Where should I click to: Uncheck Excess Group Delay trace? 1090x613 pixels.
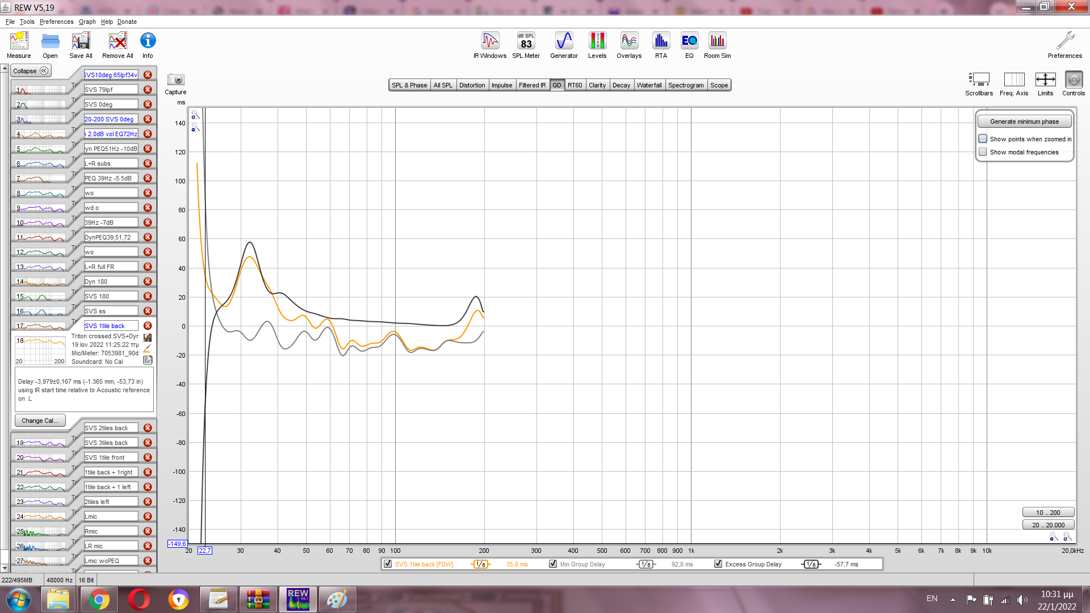point(718,564)
